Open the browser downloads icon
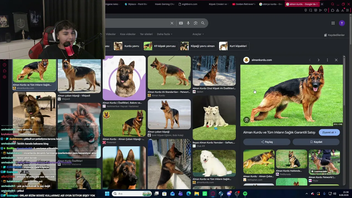The image size is (352, 198). tap(343, 10)
